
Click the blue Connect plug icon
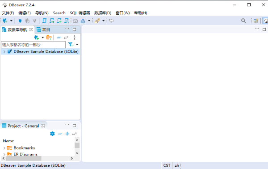pos(20,21)
